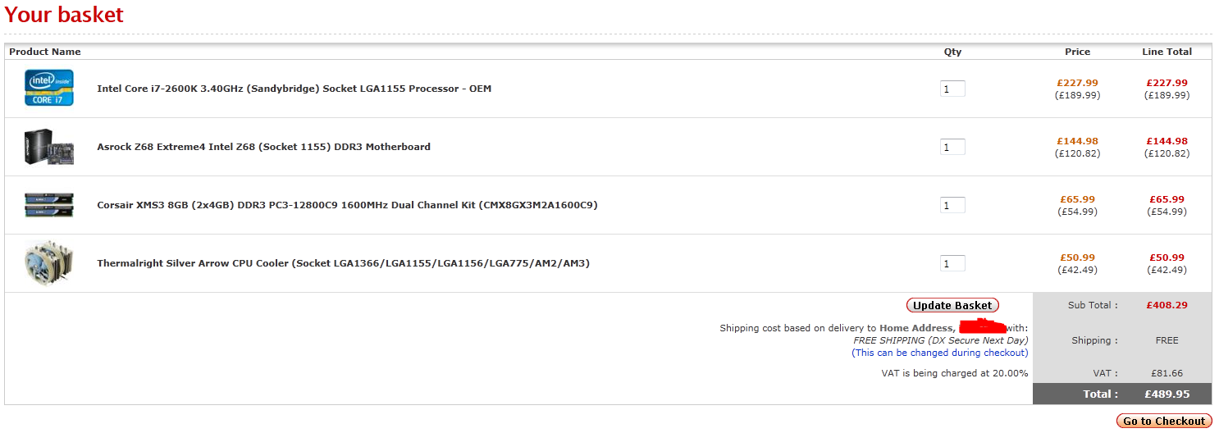Screen dimensions: 1219x433
Task: Click the Intel Core i7 product image
Action: point(49,88)
